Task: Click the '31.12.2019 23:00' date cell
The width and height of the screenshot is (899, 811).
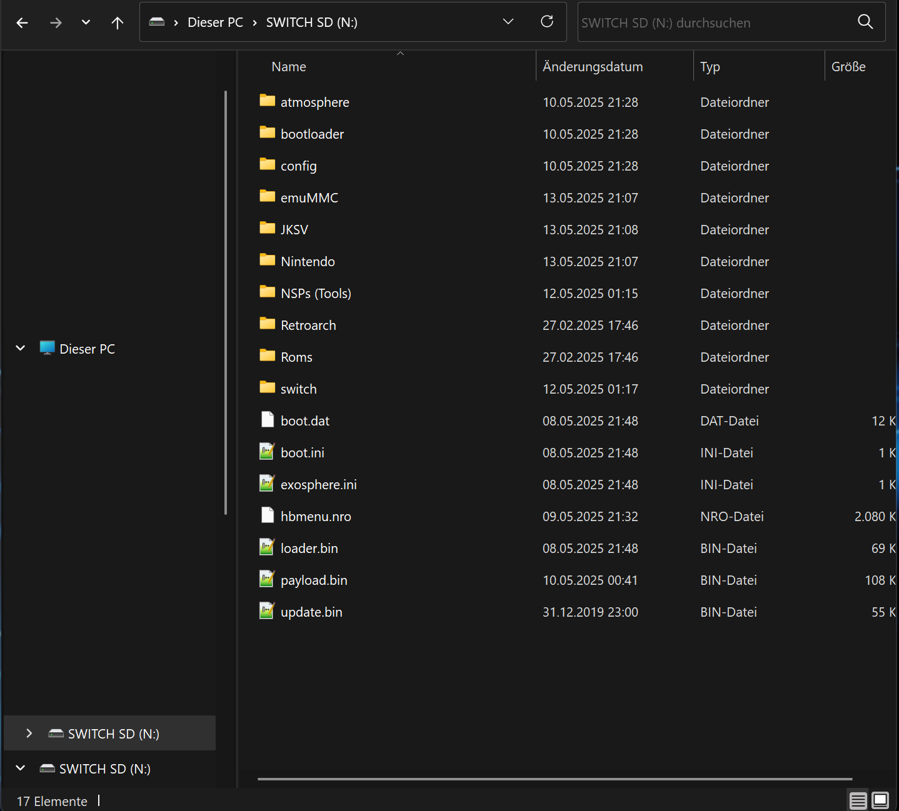Action: click(590, 612)
